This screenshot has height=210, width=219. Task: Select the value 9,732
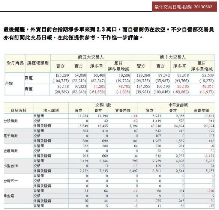[x=84, y=171]
